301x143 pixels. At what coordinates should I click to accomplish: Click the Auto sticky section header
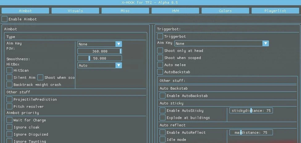pyautogui.click(x=171, y=103)
